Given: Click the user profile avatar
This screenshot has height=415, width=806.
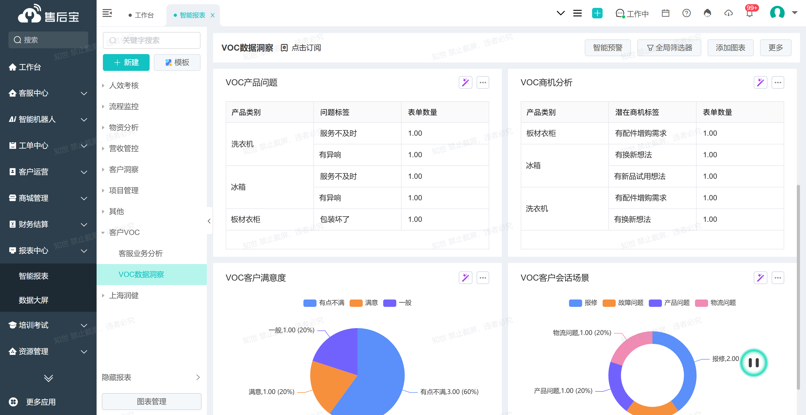Looking at the screenshot, I should pyautogui.click(x=777, y=13).
